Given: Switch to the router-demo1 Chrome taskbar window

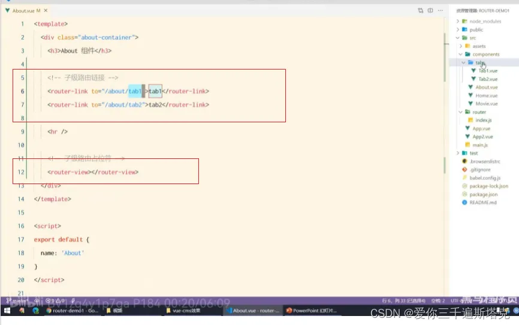Looking at the screenshot, I should pos(72,311).
